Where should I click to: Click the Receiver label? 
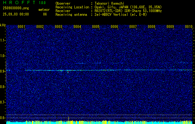63,11
